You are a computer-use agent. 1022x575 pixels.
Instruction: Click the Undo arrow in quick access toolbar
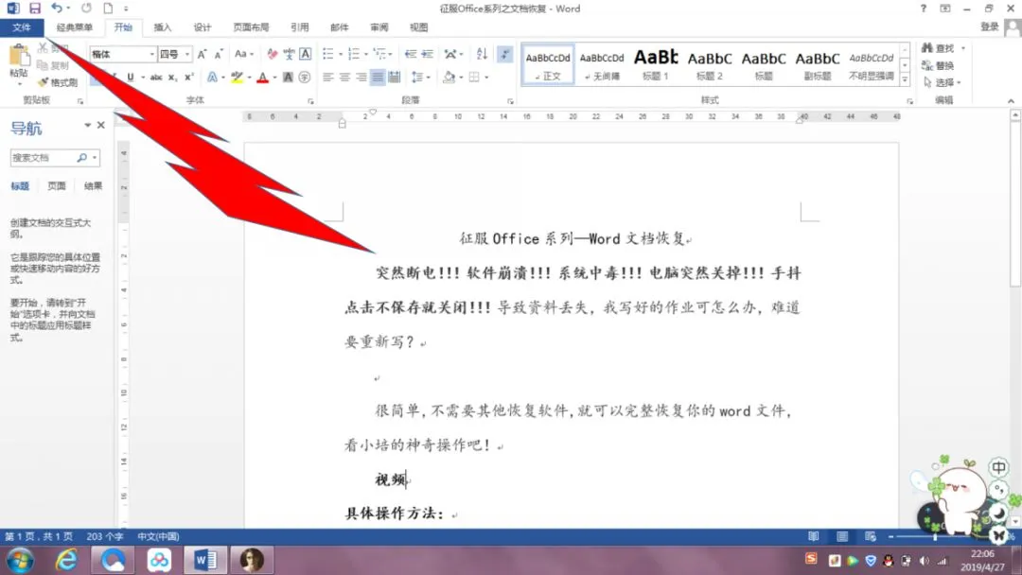tap(57, 9)
